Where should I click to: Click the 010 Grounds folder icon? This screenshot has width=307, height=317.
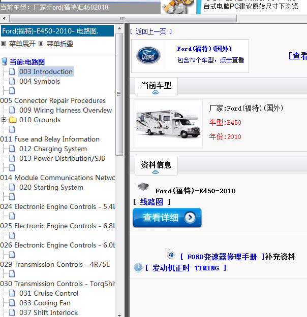(13, 120)
